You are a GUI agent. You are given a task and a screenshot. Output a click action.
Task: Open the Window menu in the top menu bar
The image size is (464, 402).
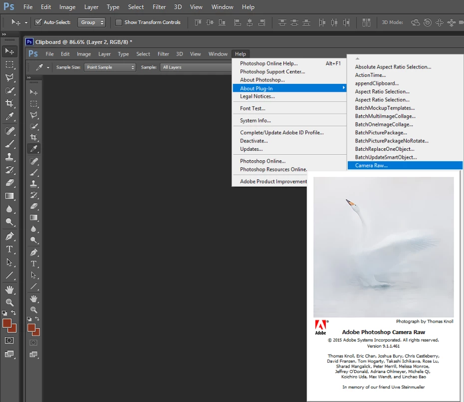(x=222, y=7)
